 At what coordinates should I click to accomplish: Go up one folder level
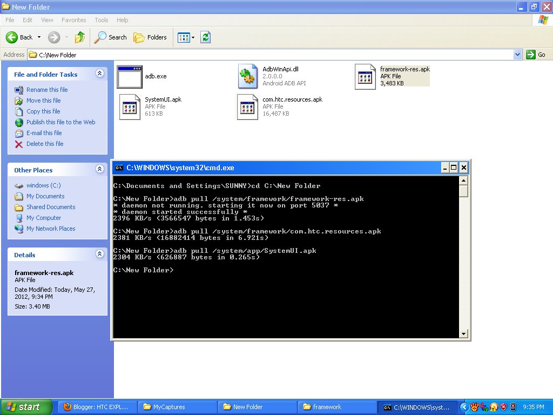(x=80, y=37)
